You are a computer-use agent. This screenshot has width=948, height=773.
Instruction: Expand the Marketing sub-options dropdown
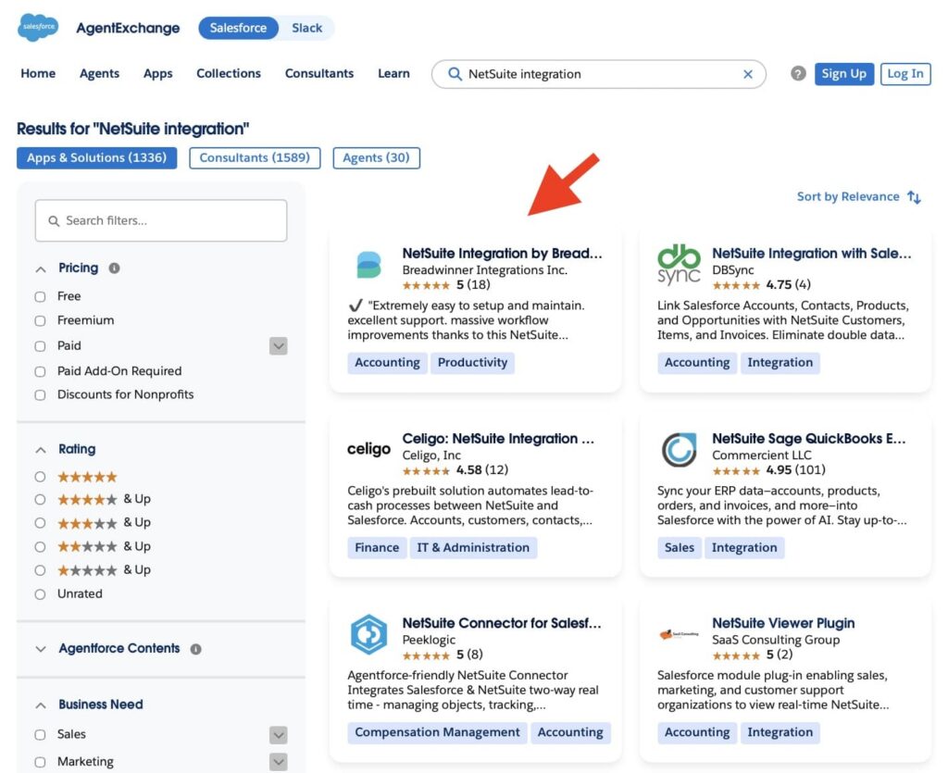pos(278,762)
